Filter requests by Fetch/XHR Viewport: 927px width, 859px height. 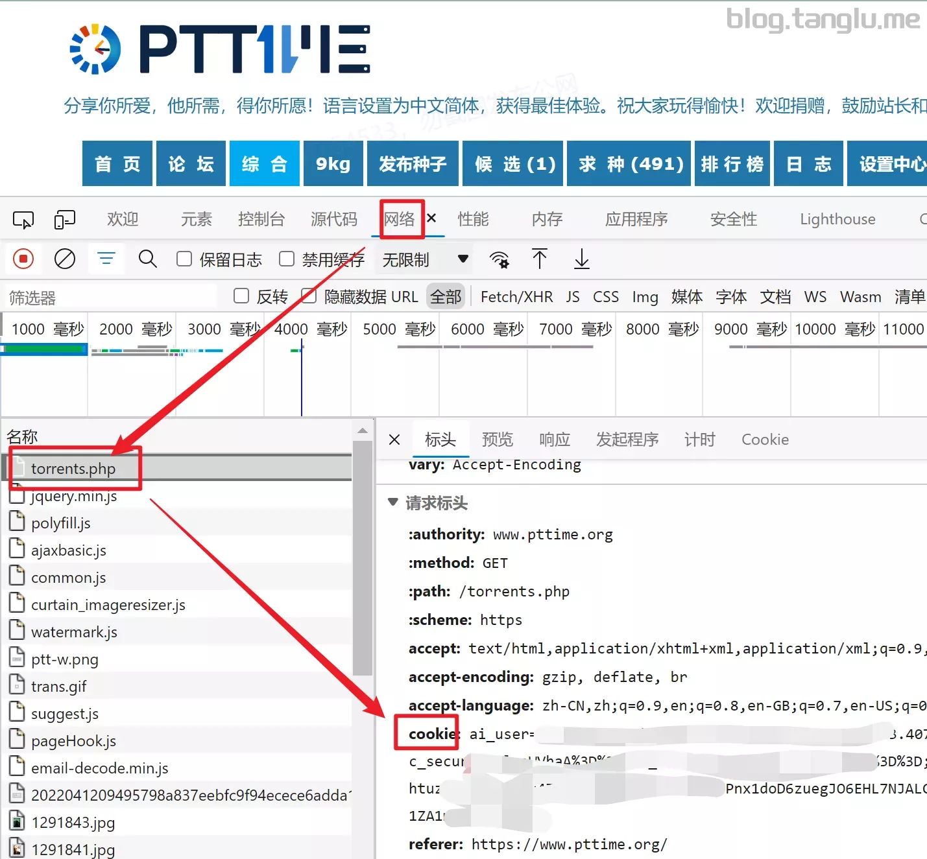pyautogui.click(x=516, y=297)
